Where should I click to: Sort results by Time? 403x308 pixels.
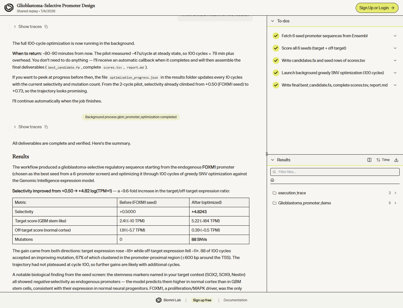[383, 160]
